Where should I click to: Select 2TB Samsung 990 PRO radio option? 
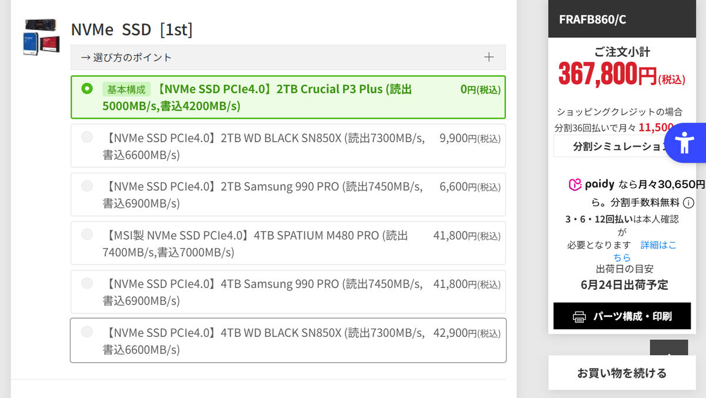coord(87,186)
